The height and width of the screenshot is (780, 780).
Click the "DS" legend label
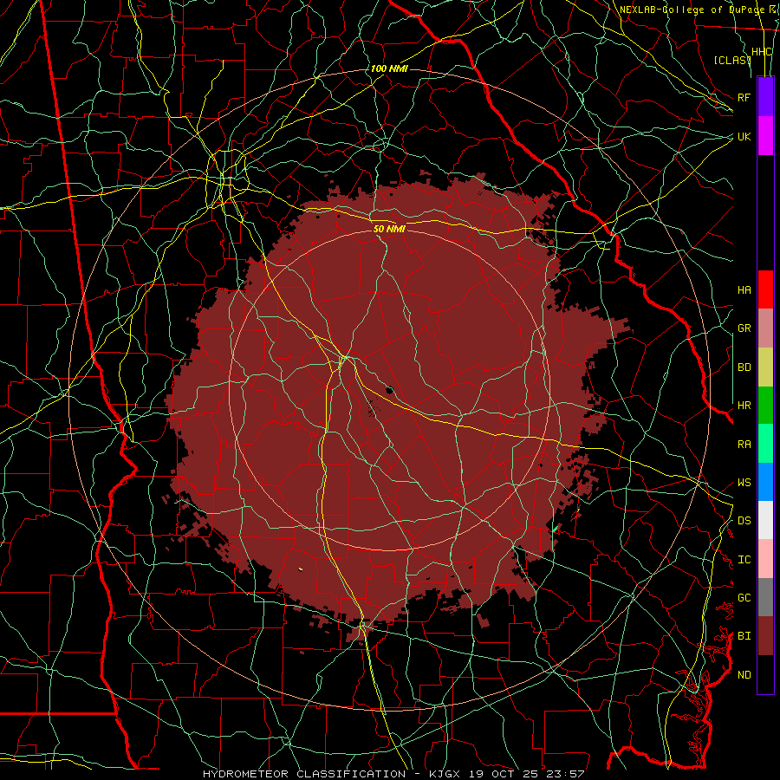pos(744,520)
